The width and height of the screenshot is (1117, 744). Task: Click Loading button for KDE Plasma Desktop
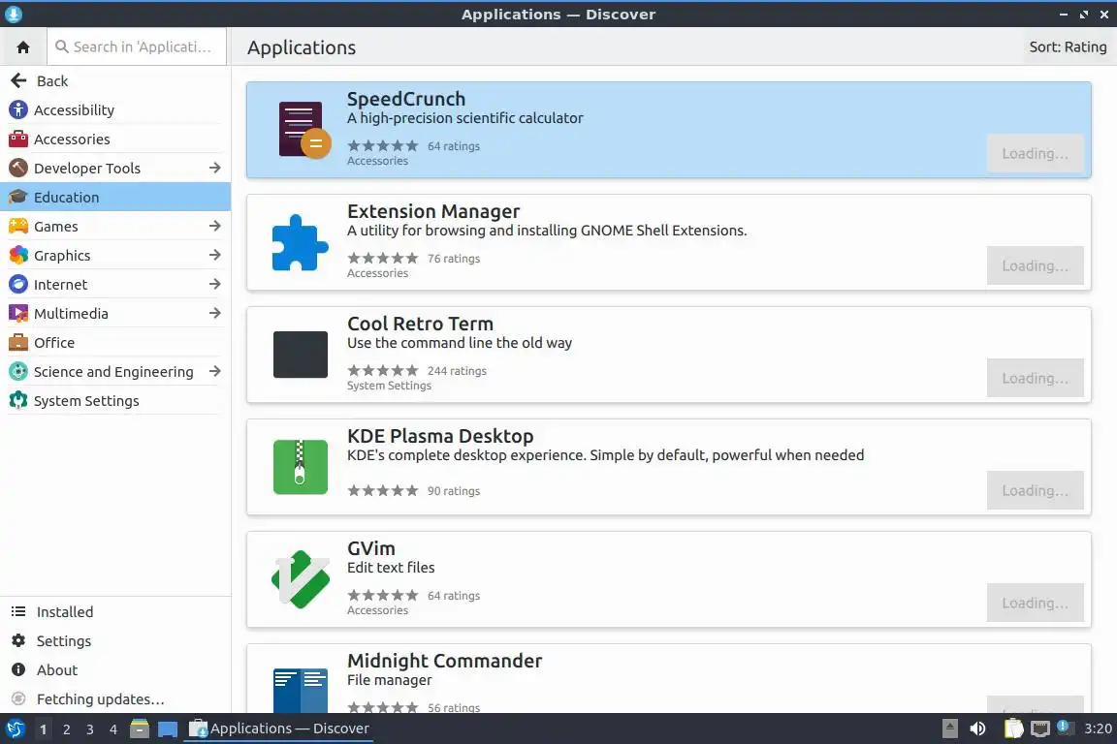click(x=1035, y=490)
